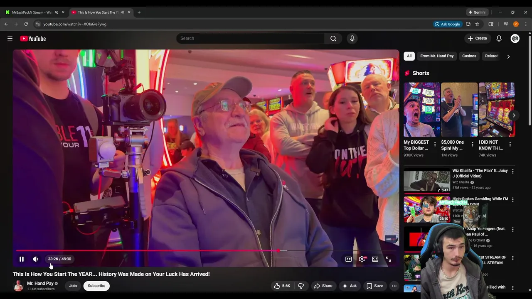532x299 pixels.
Task: Go to YouTube home via the logo
Action: [x=33, y=39]
